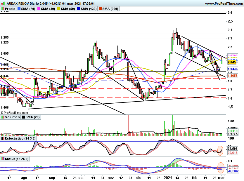This screenshot has width=244, height=181.
Task: Click the MACD legend color icon
Action: tap(3, 159)
